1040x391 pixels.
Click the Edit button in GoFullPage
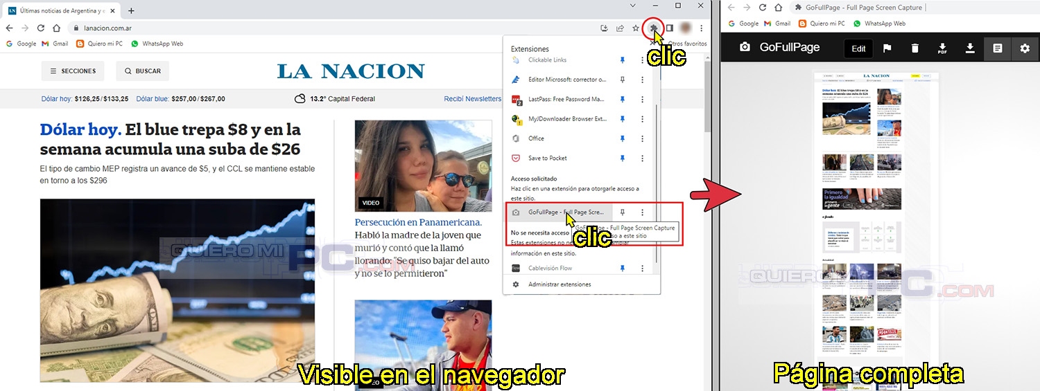(x=858, y=48)
